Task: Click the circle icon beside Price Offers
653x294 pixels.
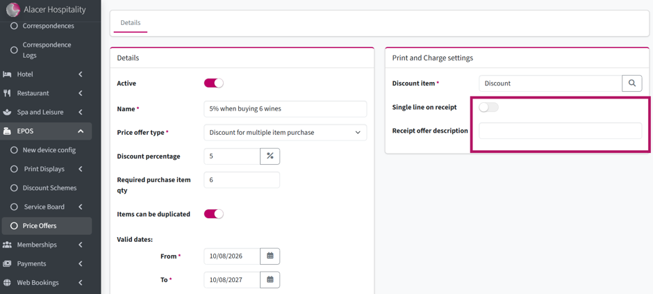Action: coord(14,226)
